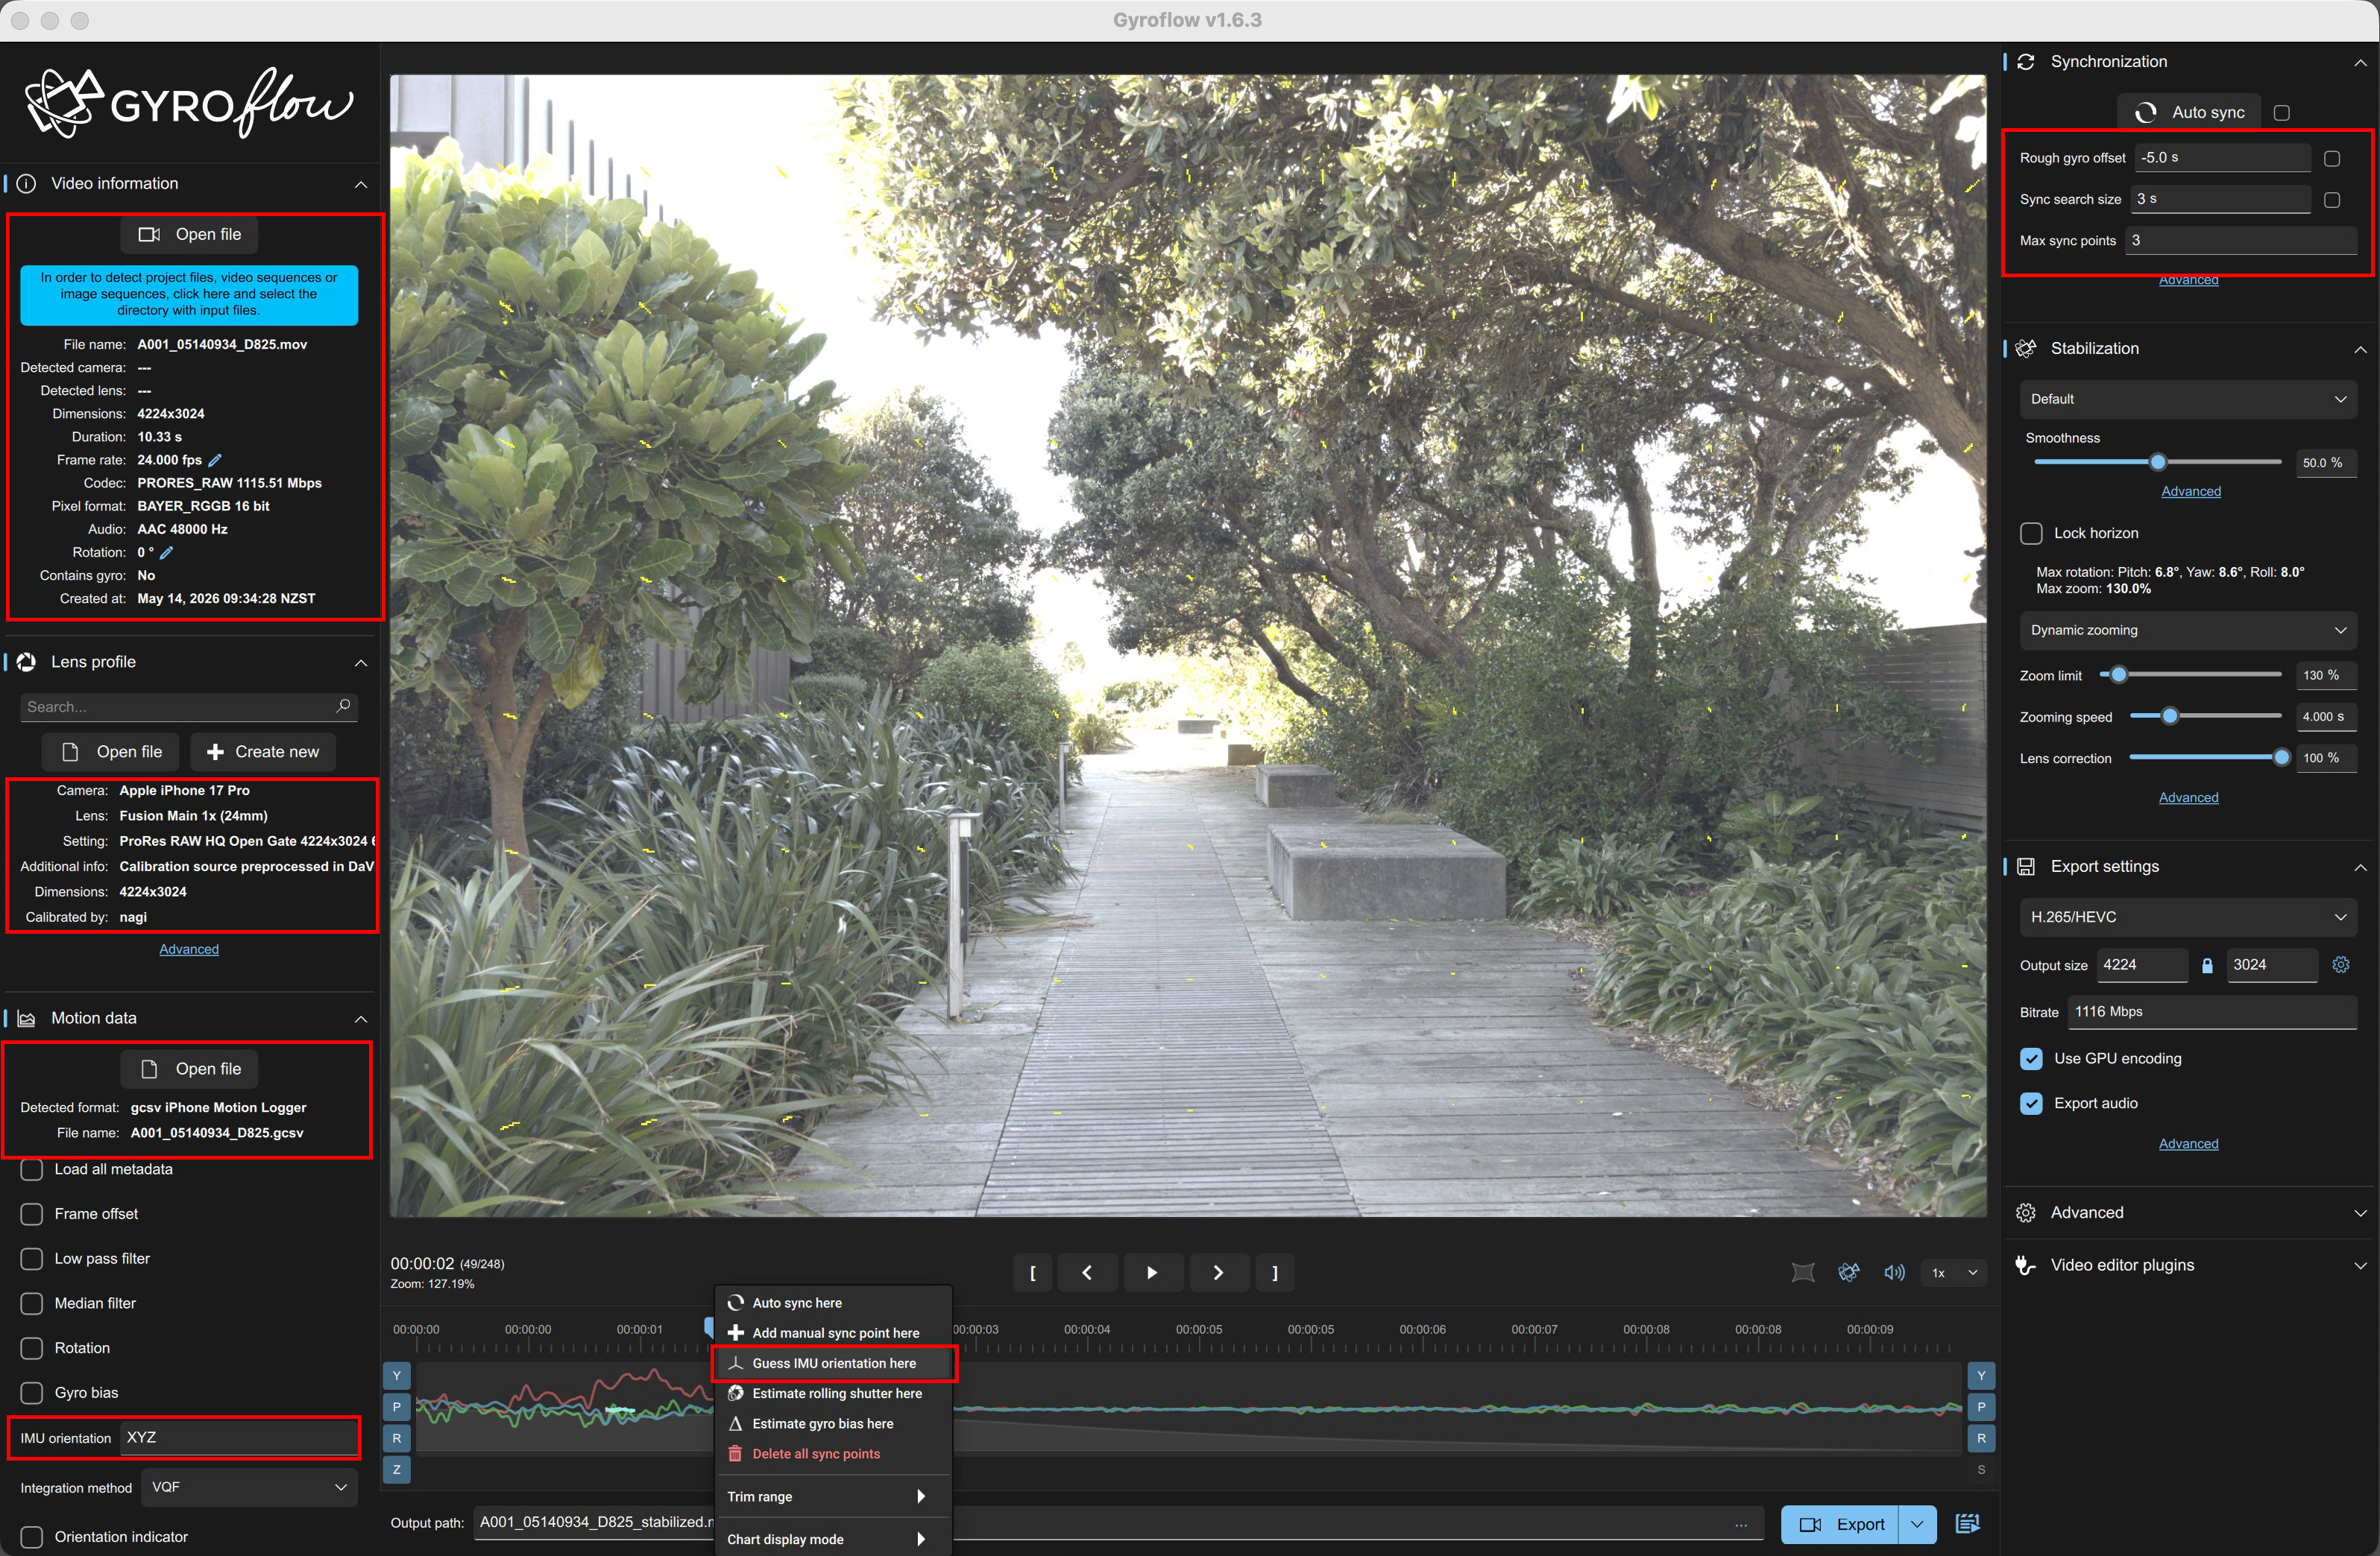Click the rotation edit pencil icon
Screen dimensions: 2380x1556
[x=167, y=553]
